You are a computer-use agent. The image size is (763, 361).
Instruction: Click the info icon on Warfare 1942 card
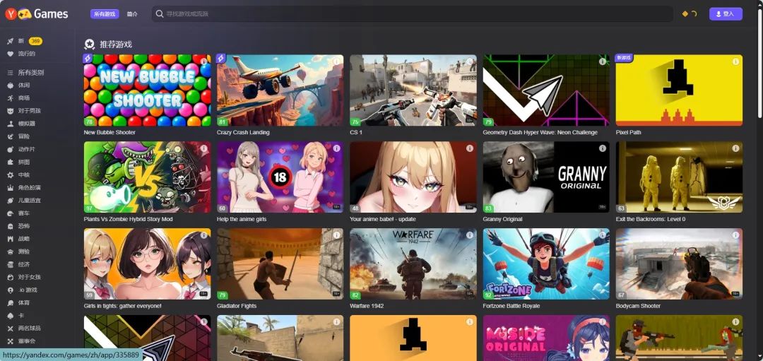[470, 235]
